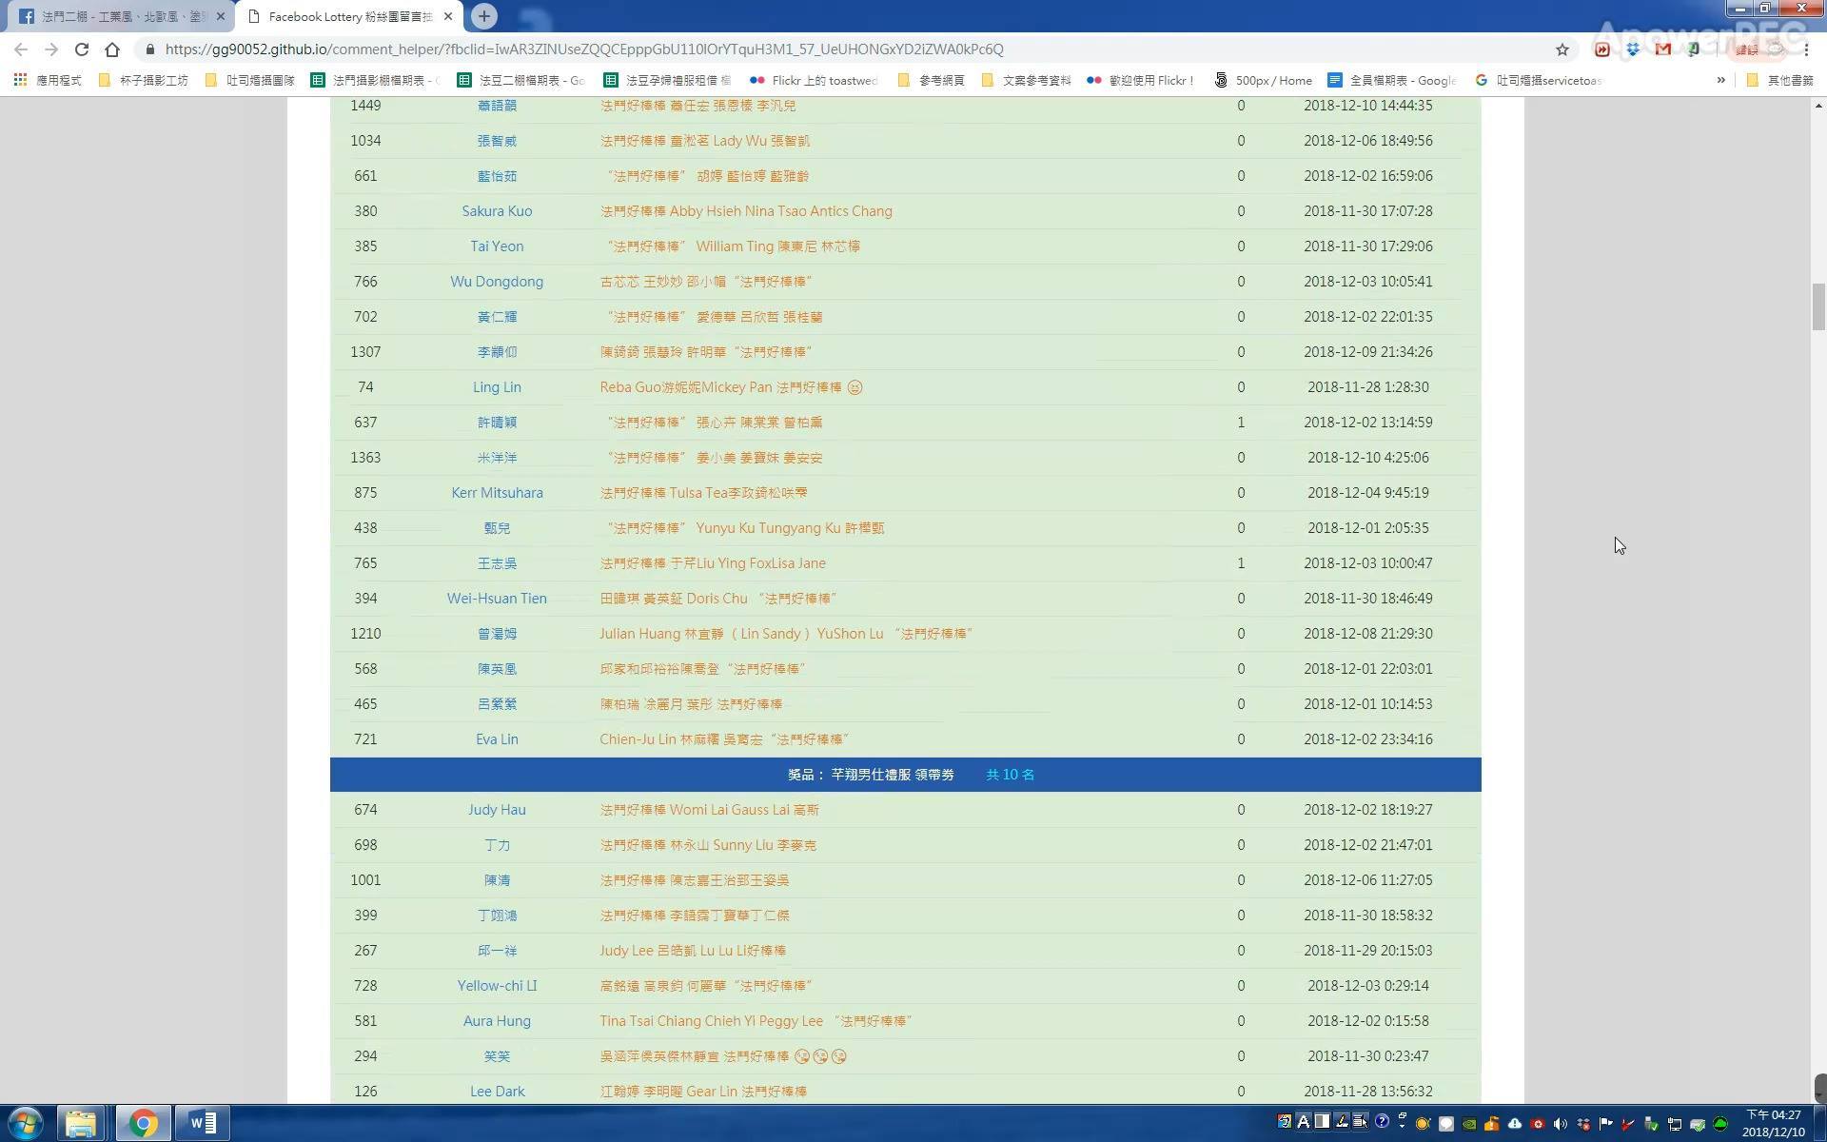Screen dimensions: 1827x1142
Task: Click the green cloud tray icon
Action: 1719,1124
